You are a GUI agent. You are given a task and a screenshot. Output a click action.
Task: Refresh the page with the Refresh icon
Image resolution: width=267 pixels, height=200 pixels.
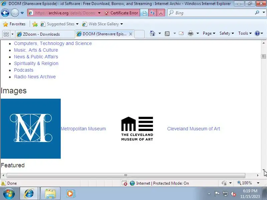point(153,13)
